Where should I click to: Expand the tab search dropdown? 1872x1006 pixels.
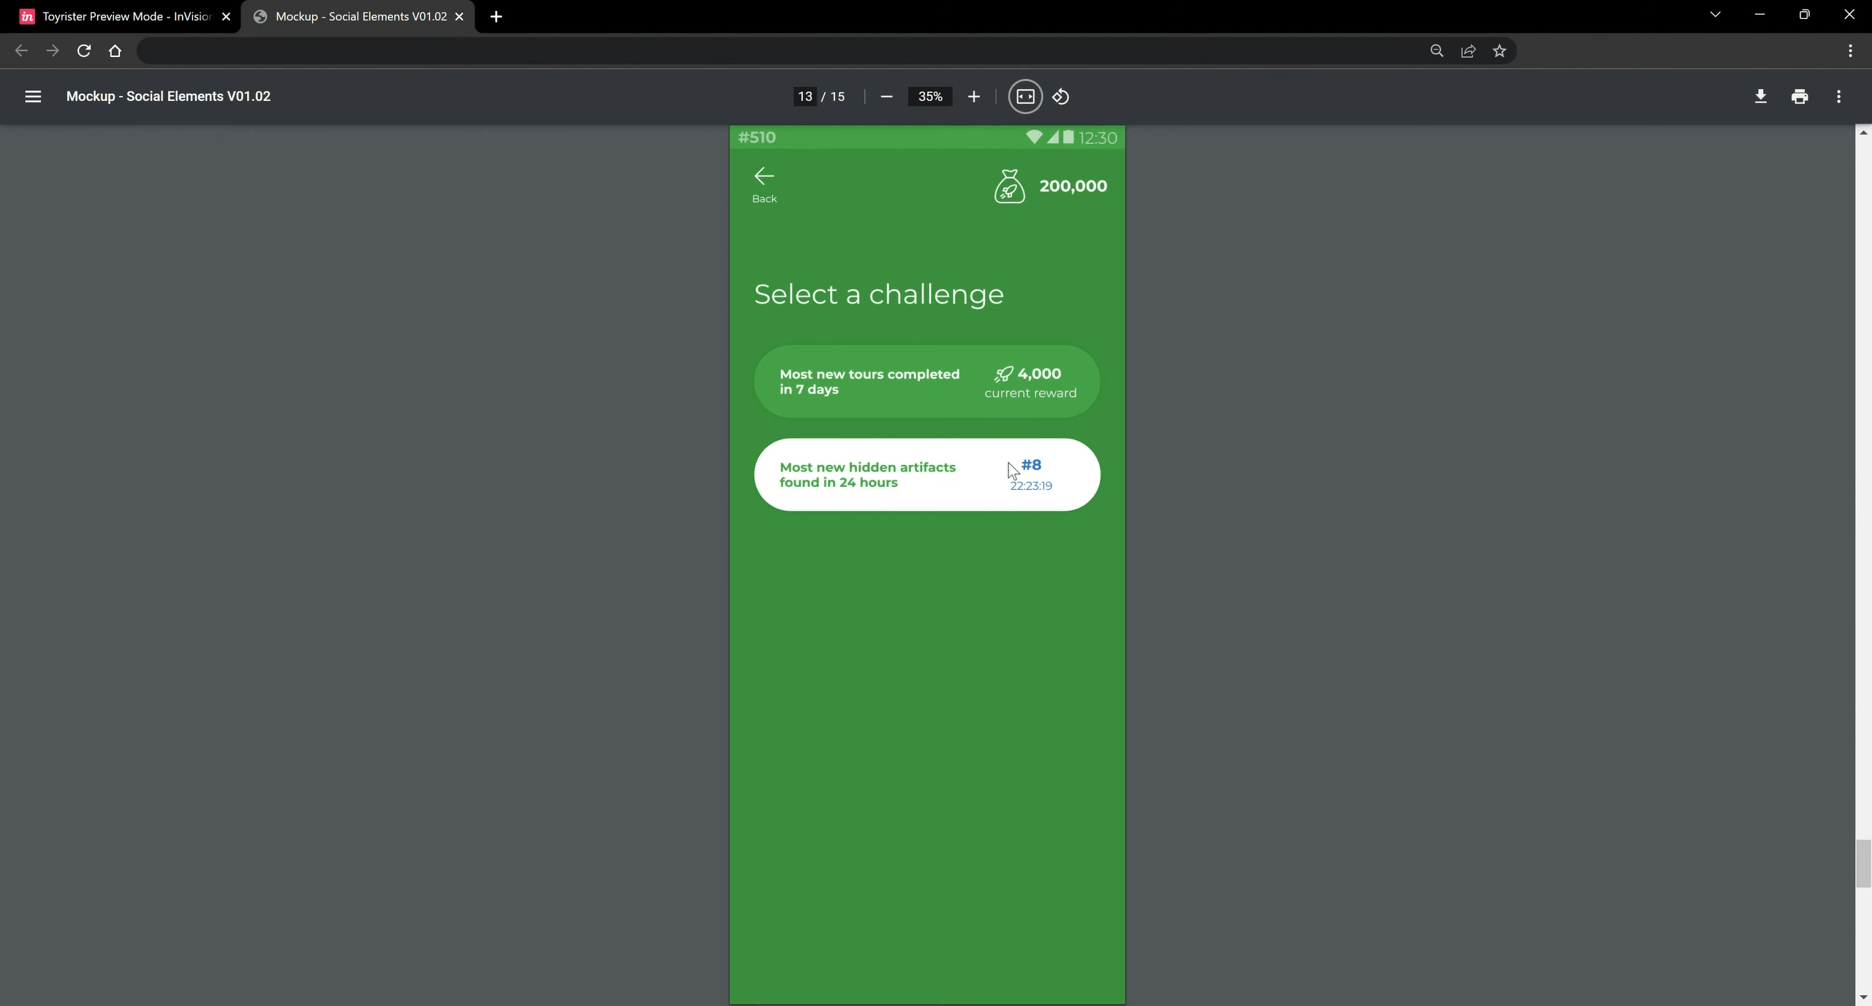(x=1715, y=15)
